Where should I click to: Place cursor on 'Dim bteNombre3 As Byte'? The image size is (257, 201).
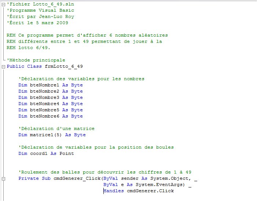point(51,97)
